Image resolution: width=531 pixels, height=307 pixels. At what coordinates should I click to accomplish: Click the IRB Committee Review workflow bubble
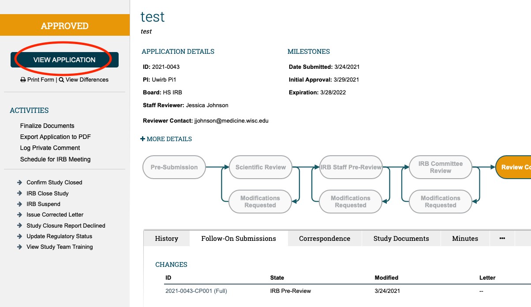click(440, 167)
